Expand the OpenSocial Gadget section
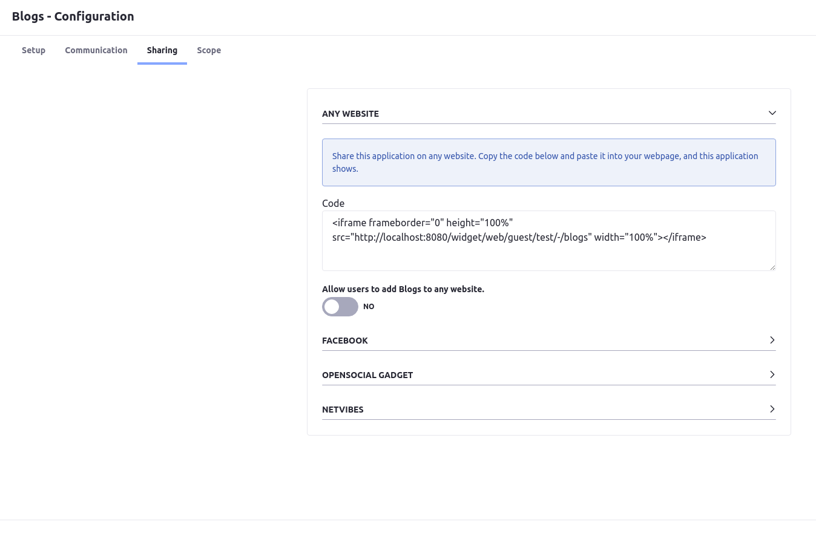The image size is (816, 539). pyautogui.click(x=548, y=375)
